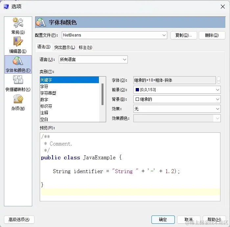Click the white background color swatch
230x227 pixels.
[137, 99]
